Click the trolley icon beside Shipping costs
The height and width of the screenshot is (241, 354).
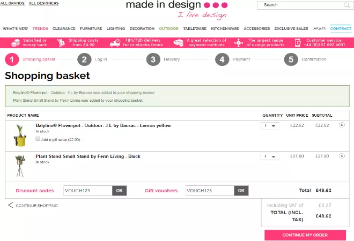61,43
